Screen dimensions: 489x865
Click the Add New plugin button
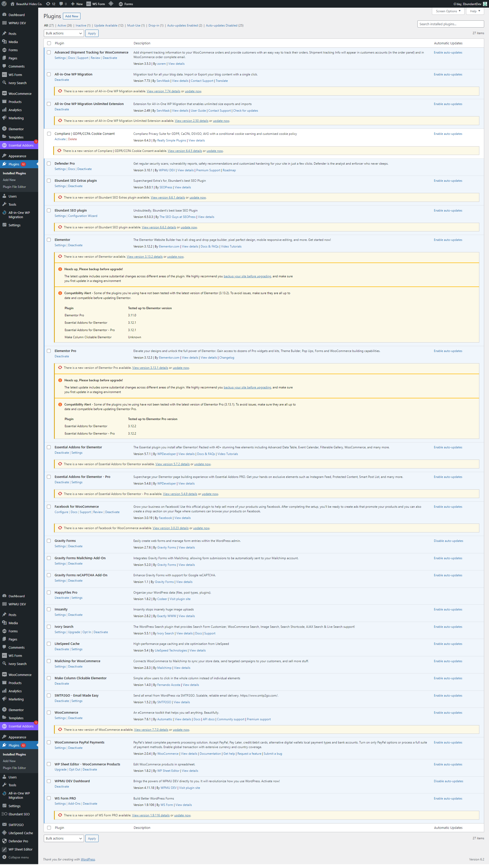pos(72,16)
